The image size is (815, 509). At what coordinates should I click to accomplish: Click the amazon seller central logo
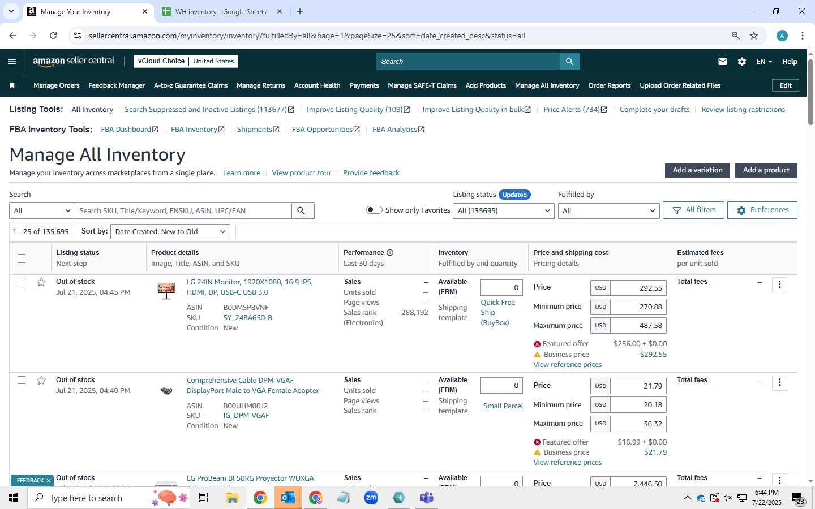click(x=74, y=61)
